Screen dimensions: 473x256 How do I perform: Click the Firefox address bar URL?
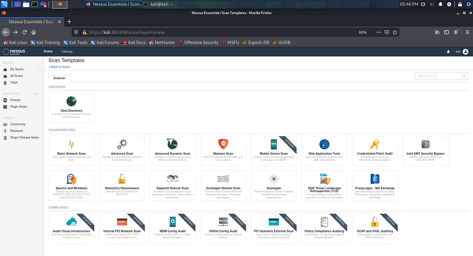[x=127, y=32]
